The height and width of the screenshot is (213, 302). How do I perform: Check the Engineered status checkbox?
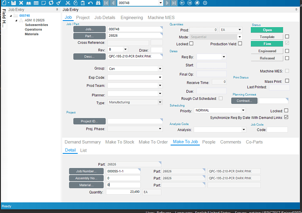(287, 51)
